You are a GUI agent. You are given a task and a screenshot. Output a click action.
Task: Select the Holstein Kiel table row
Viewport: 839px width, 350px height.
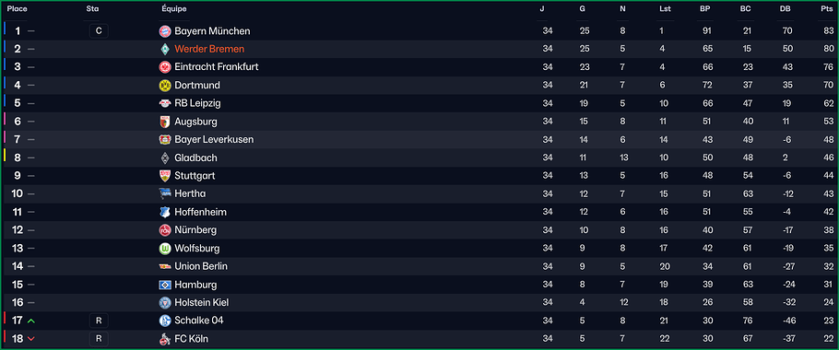[419, 303]
